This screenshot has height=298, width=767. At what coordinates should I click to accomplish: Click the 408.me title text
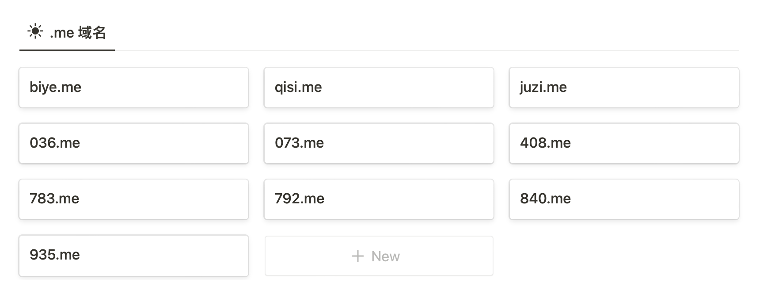(545, 143)
